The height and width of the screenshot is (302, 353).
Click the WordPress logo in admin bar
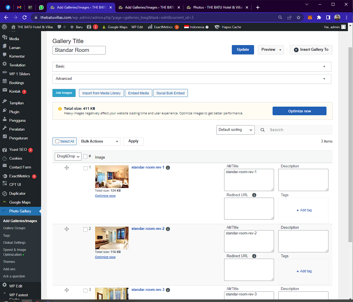click(4, 27)
